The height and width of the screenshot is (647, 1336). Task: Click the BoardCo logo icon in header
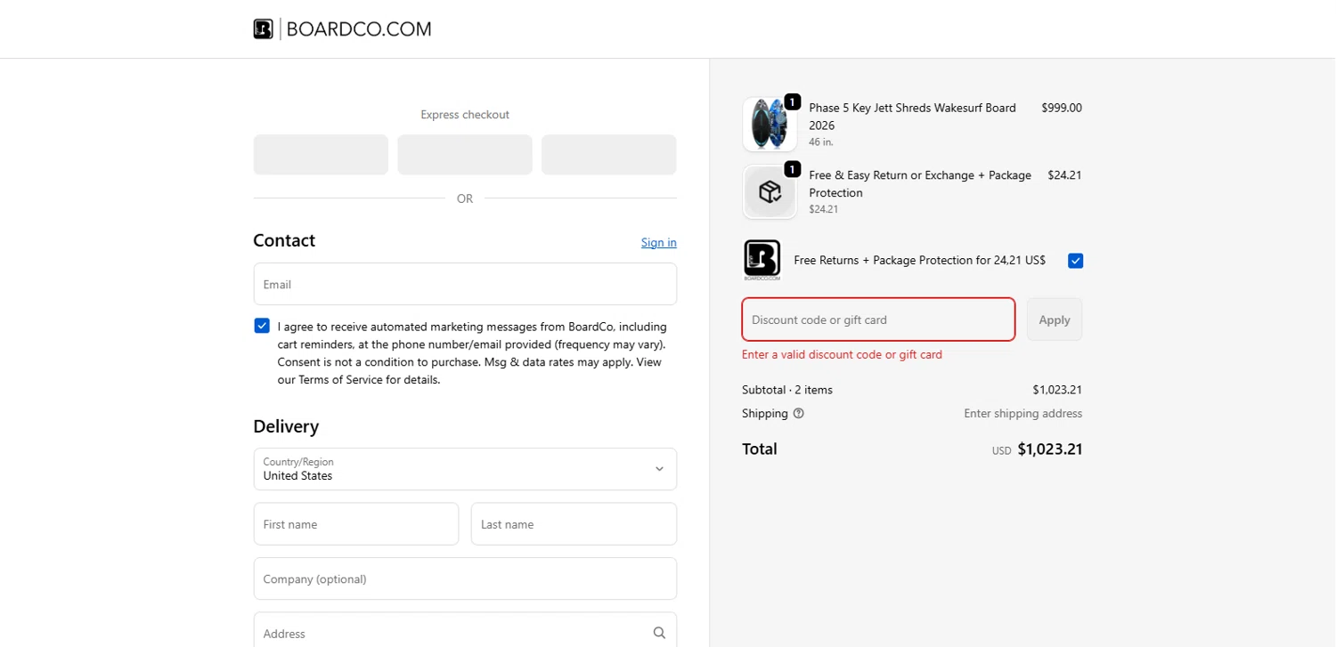tap(263, 29)
